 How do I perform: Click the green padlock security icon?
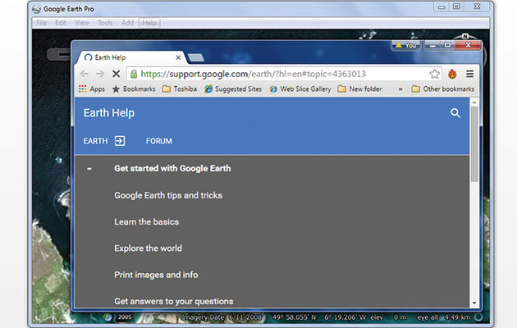[134, 74]
